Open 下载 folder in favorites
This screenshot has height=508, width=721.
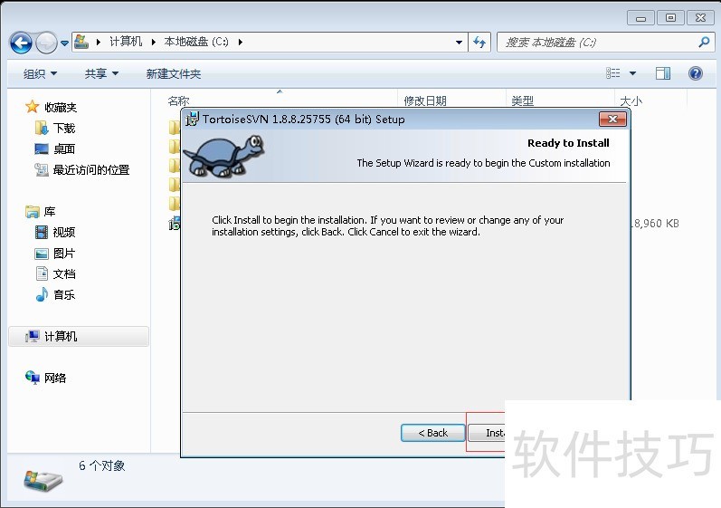63,129
